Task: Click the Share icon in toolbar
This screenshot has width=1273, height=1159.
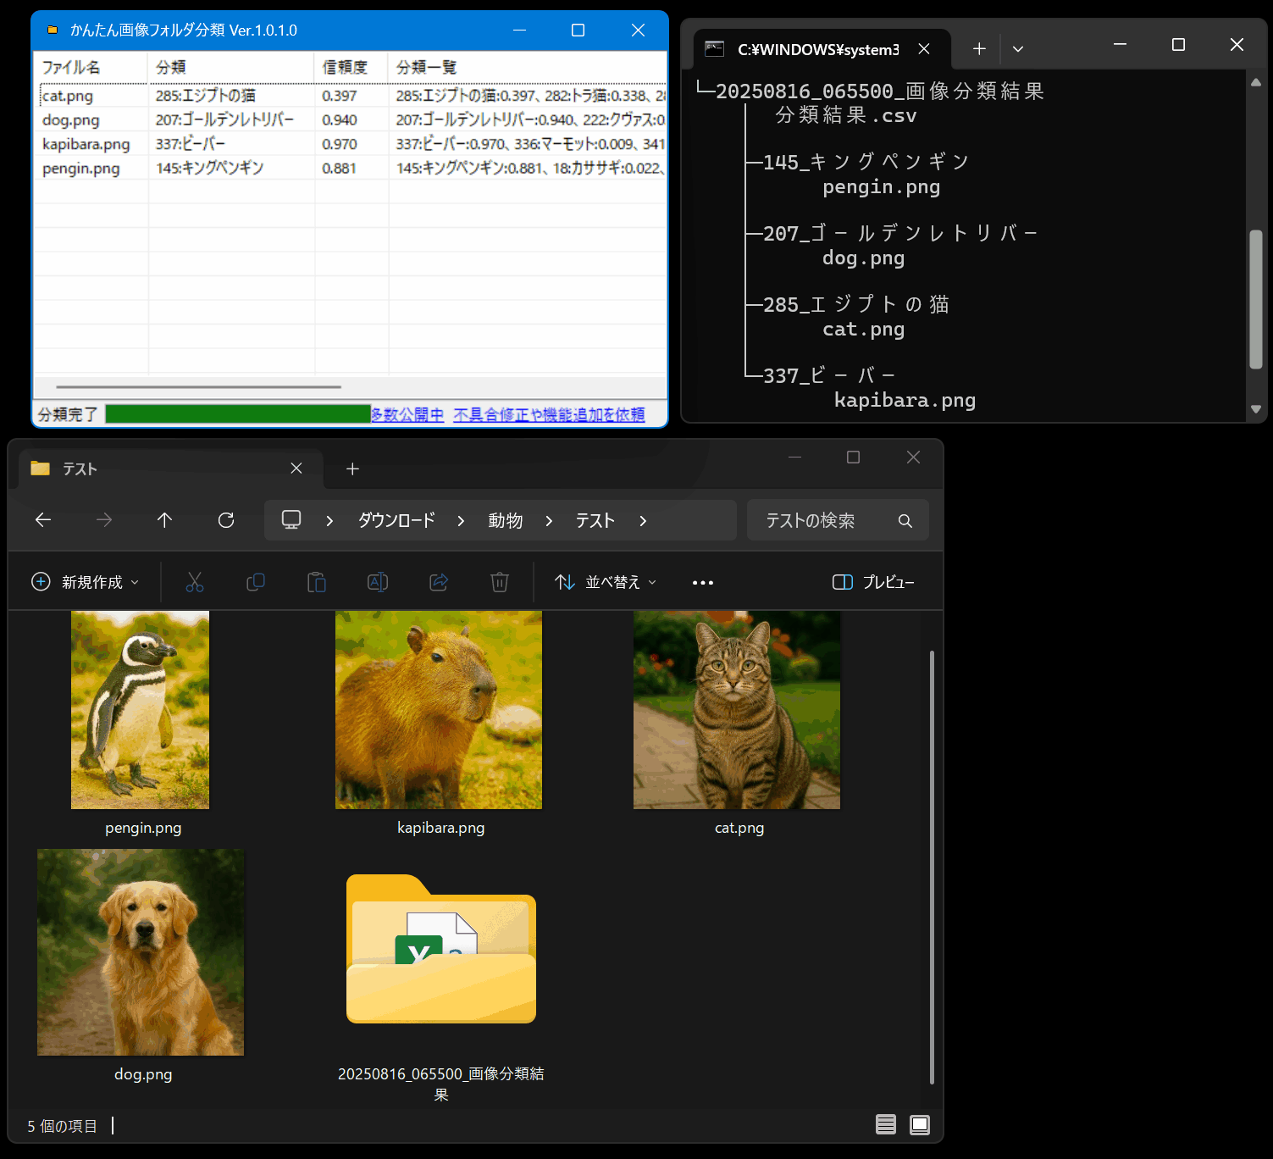Action: (x=439, y=582)
